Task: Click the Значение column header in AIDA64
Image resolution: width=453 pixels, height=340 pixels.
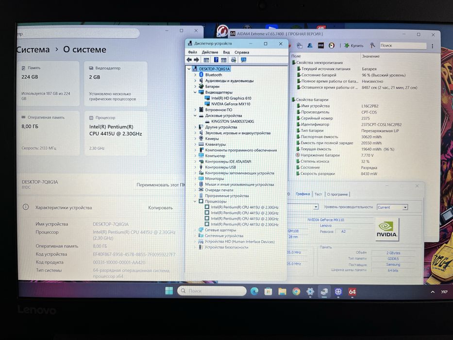Action: (370, 56)
